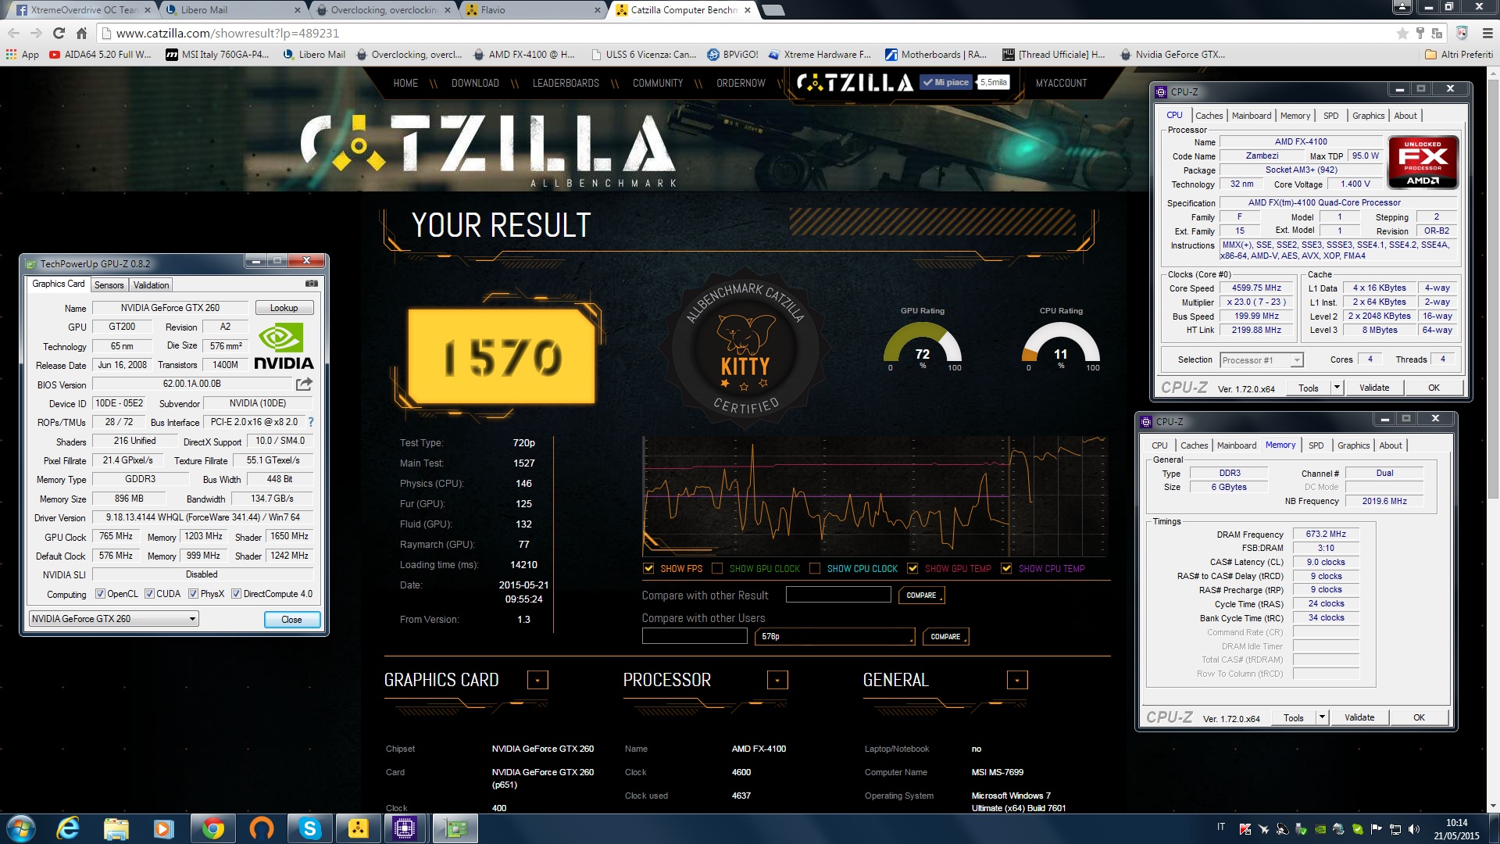
Task: Click the Bus Interface question mark in GPU-Z
Action: coord(310,422)
